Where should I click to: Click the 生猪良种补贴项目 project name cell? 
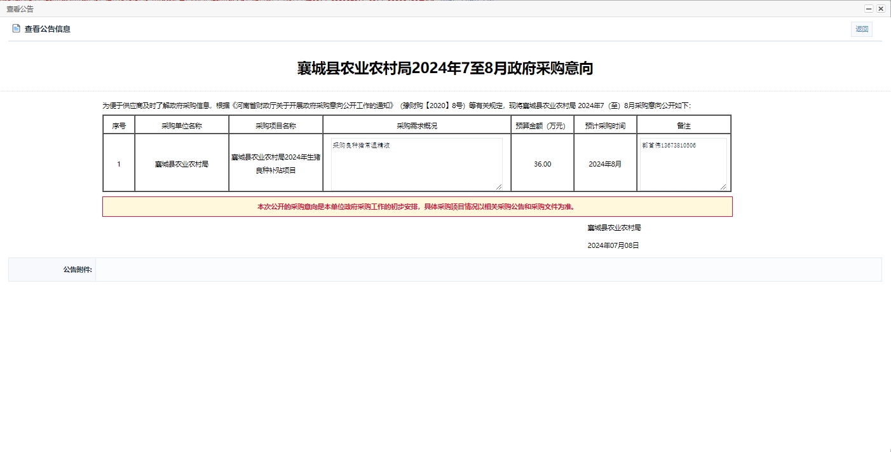point(276,163)
